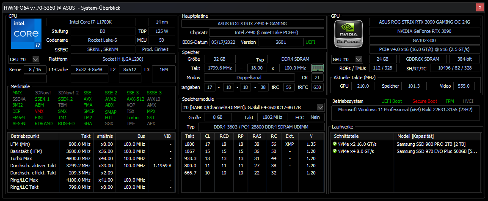
Task: Click the 125 W TDP value
Action: 162,31
